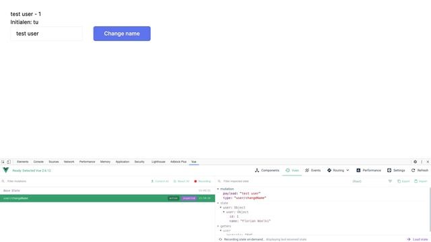Click the Events sparkle icon
Screen dimensions: 431x242
point(307,170)
